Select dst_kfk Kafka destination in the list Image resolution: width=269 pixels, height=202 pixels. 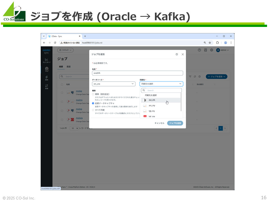coord(161,100)
